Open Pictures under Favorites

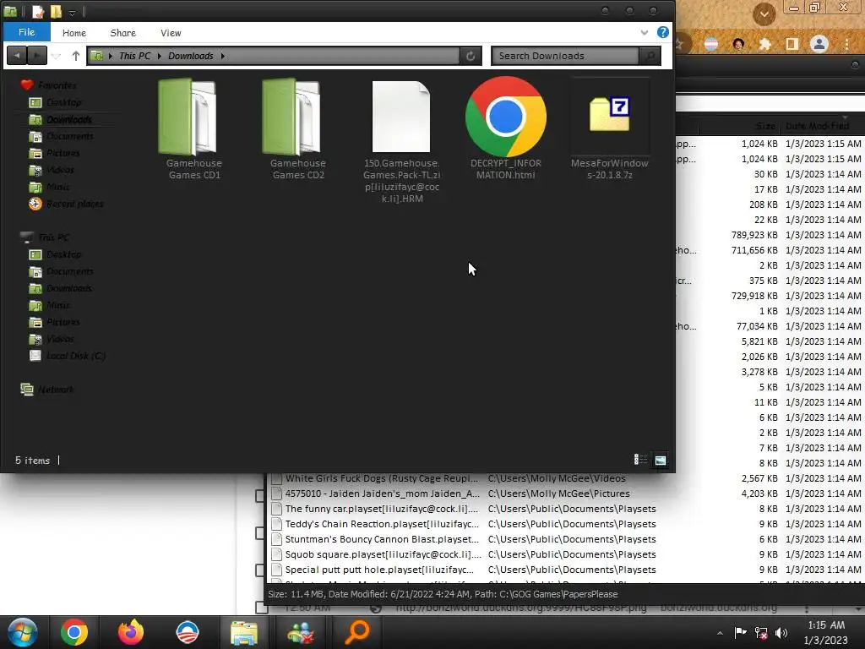pyautogui.click(x=63, y=153)
